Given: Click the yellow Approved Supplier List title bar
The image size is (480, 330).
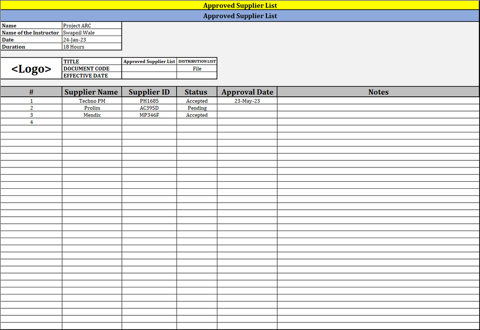Looking at the screenshot, I should pos(240,5).
